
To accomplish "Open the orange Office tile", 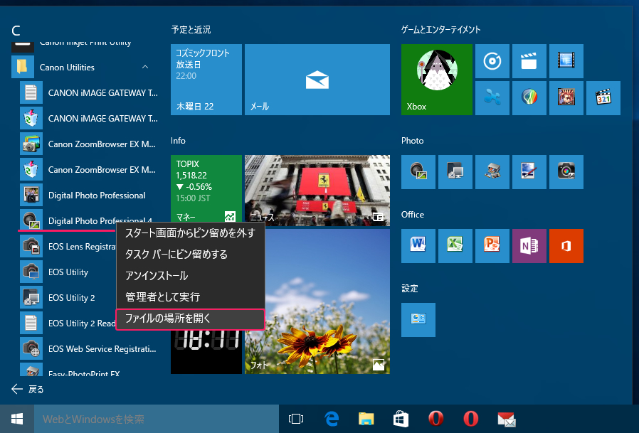I will (566, 245).
